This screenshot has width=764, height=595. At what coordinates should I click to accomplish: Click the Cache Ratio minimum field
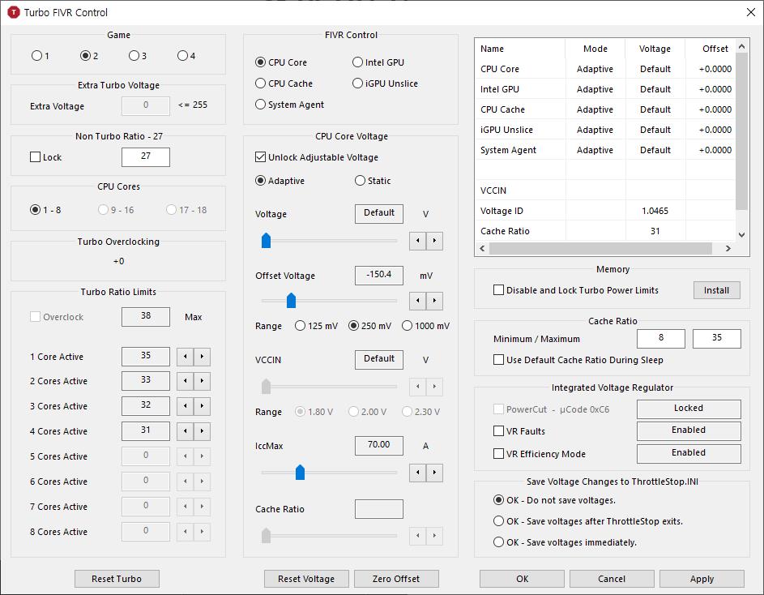point(661,339)
